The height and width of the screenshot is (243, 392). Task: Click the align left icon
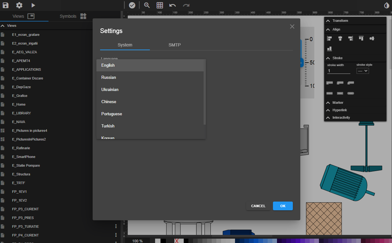(330, 38)
